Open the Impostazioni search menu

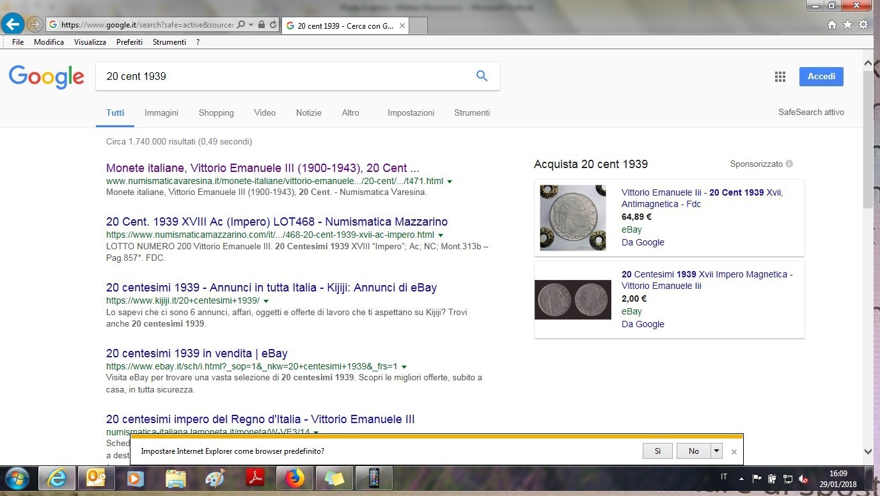tap(411, 112)
